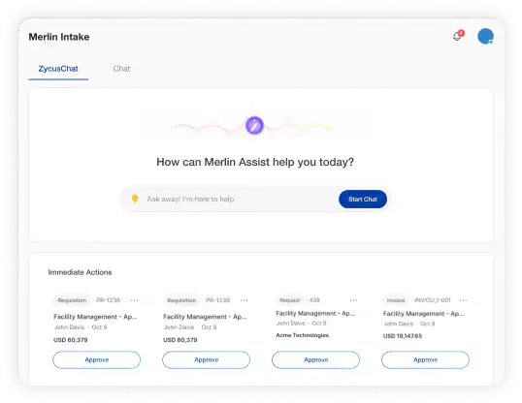The image size is (522, 403).
Task: Open the notifications bell icon
Action: 458,36
